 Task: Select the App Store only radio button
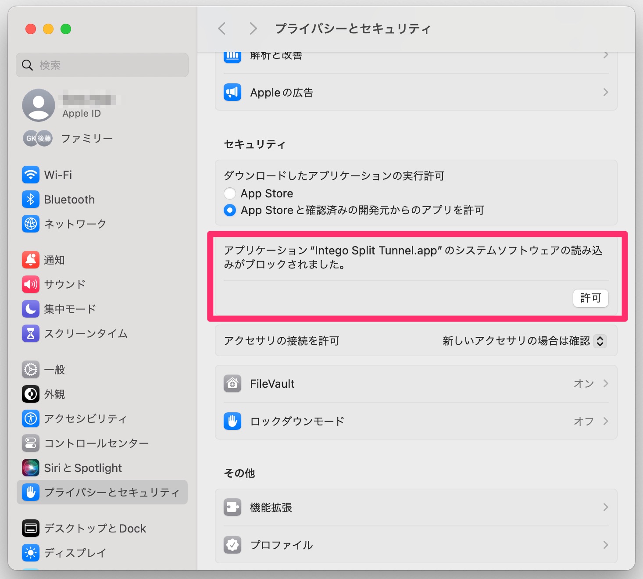(230, 193)
